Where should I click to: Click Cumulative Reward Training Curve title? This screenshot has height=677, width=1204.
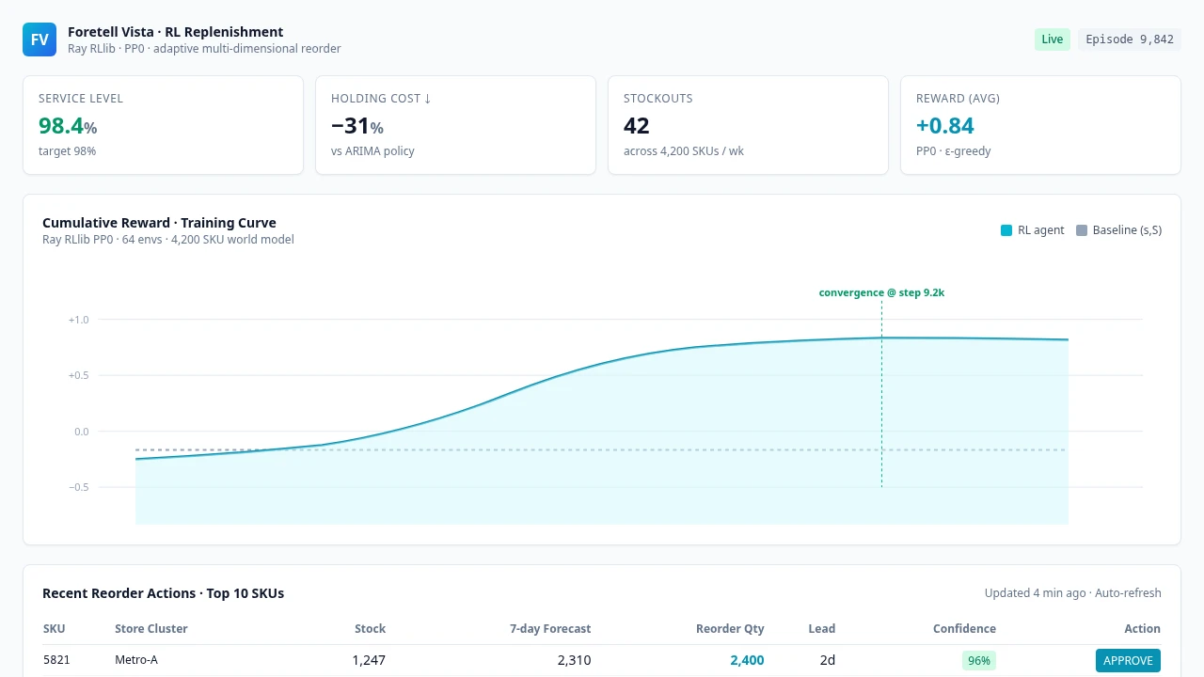[x=159, y=223]
